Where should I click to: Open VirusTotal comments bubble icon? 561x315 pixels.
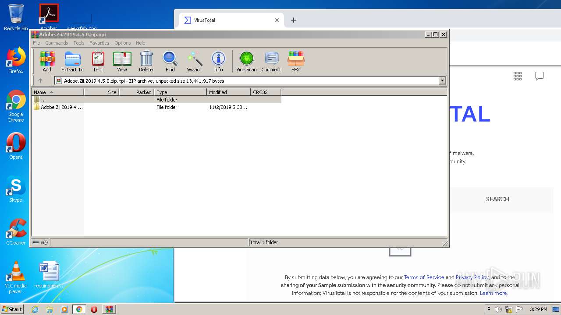pyautogui.click(x=540, y=76)
